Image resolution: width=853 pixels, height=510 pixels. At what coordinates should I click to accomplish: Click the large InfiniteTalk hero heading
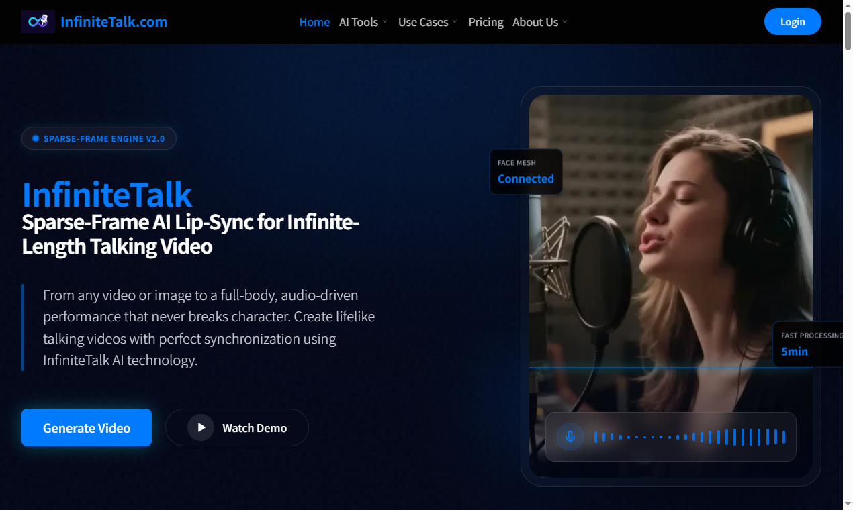[x=107, y=195]
